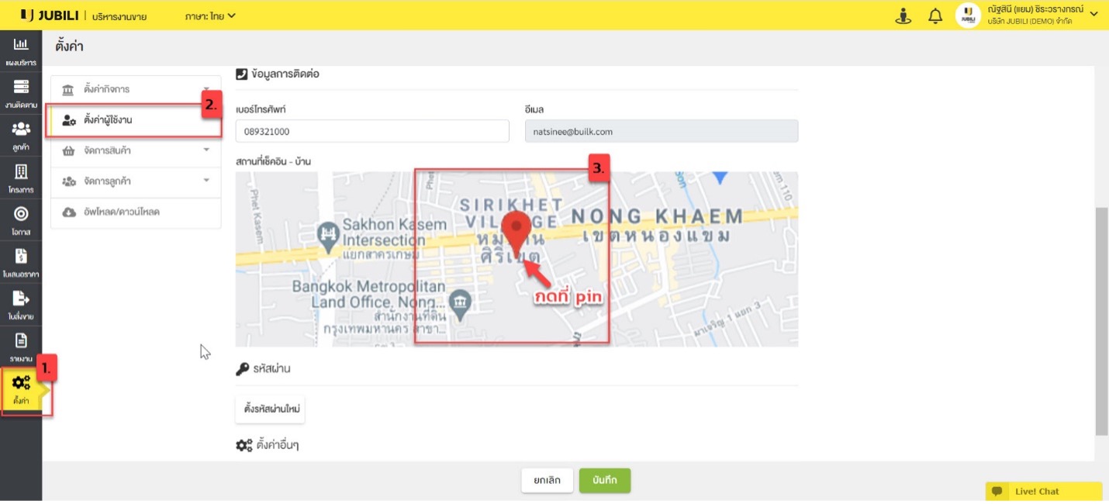Screen dimensions: 1109x504
Task: Click the set new password button
Action: pyautogui.click(x=270, y=408)
